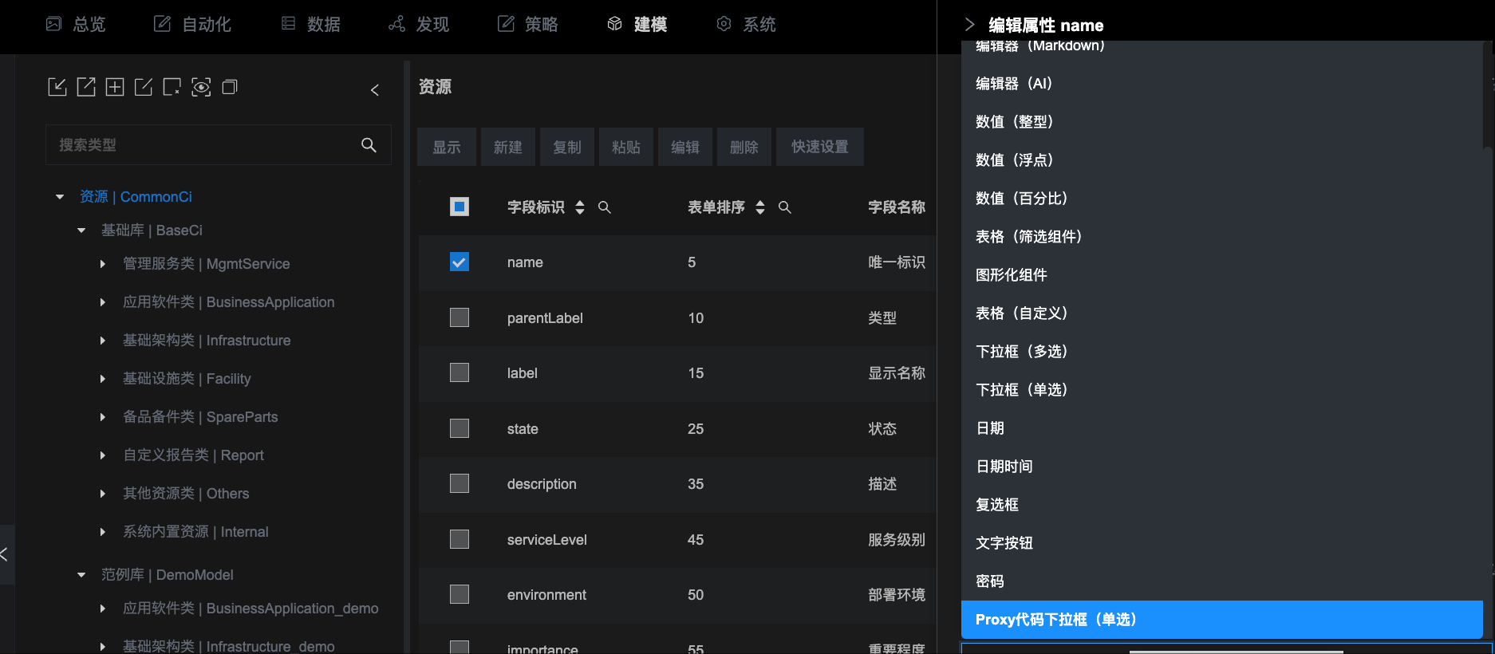Click the delete type square-x icon

[x=172, y=87]
